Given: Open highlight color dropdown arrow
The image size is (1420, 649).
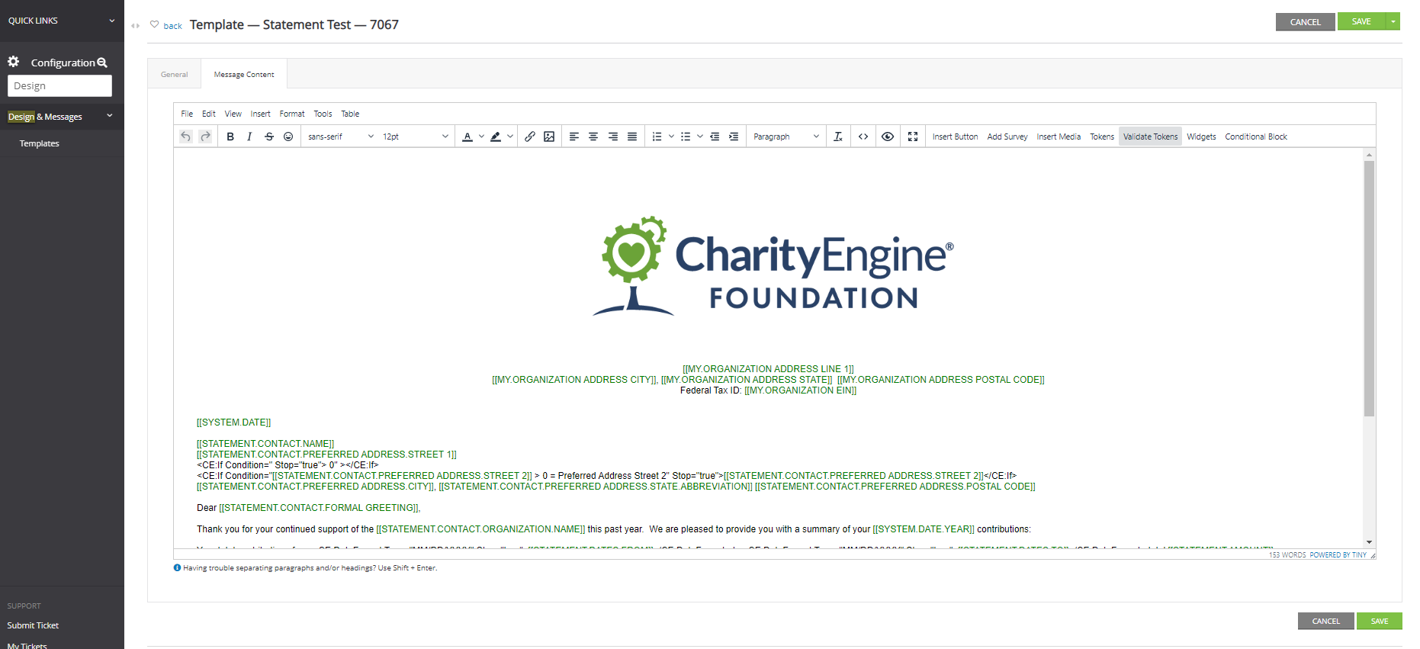Looking at the screenshot, I should pyautogui.click(x=510, y=137).
